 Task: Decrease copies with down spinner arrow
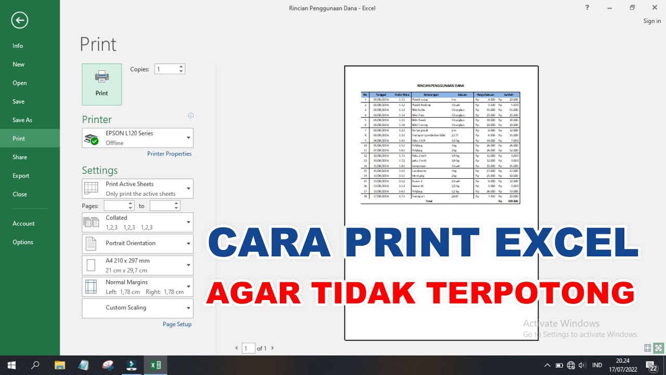click(x=181, y=71)
